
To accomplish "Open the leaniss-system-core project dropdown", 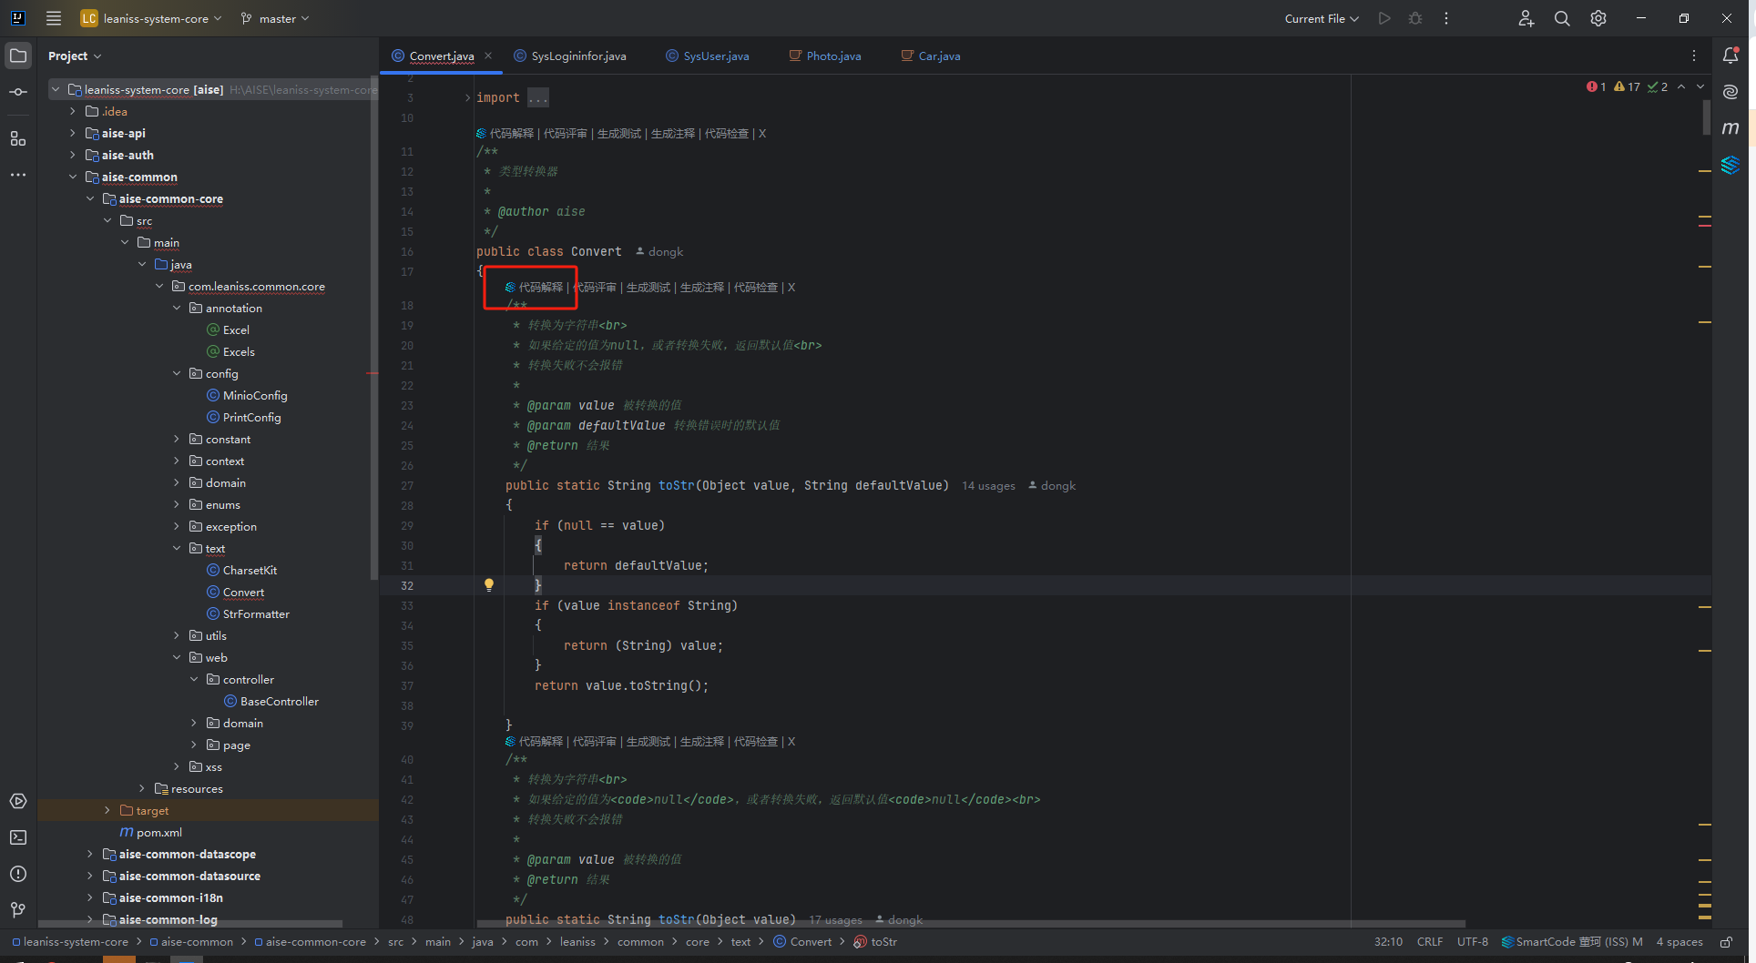I will 151,18.
